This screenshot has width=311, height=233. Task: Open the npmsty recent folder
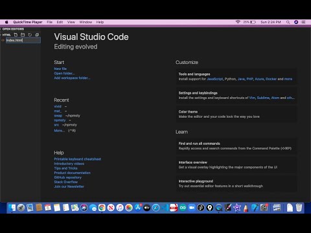(60, 120)
